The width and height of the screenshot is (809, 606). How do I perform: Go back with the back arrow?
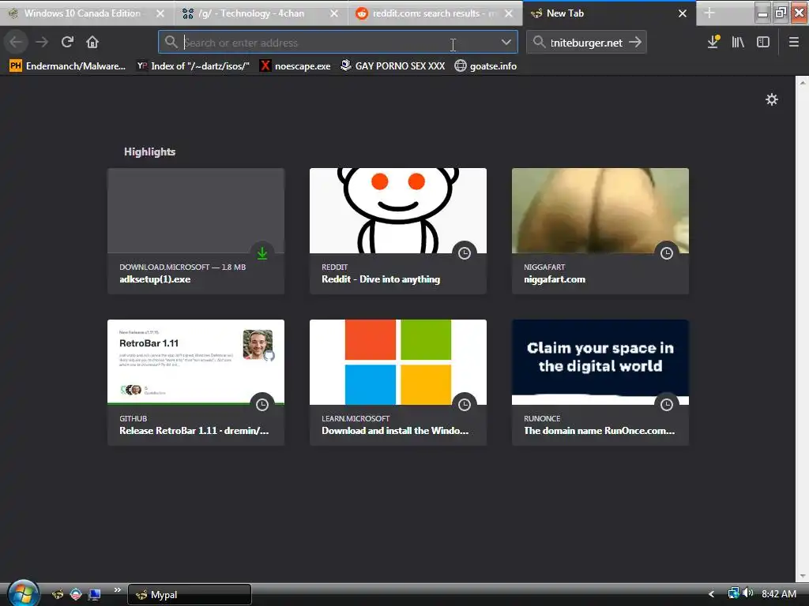[x=17, y=42]
